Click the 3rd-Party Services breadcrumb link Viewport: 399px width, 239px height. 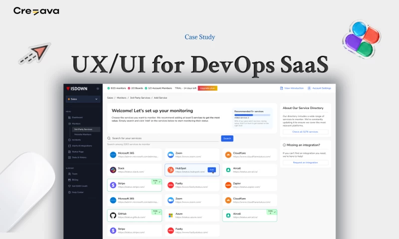click(140, 98)
